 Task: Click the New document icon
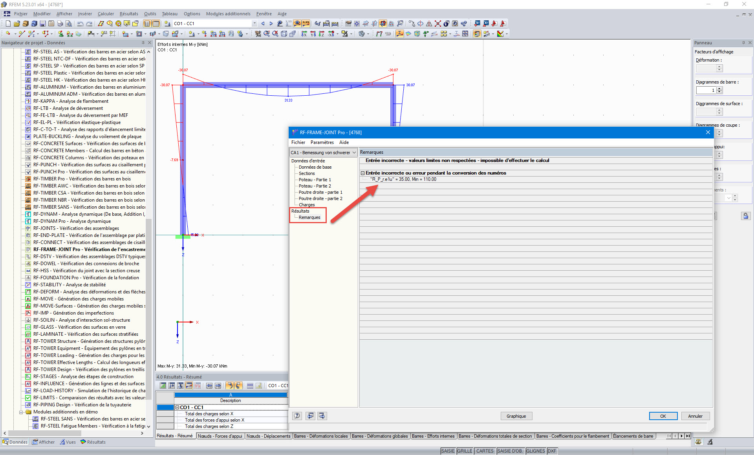tap(8, 24)
